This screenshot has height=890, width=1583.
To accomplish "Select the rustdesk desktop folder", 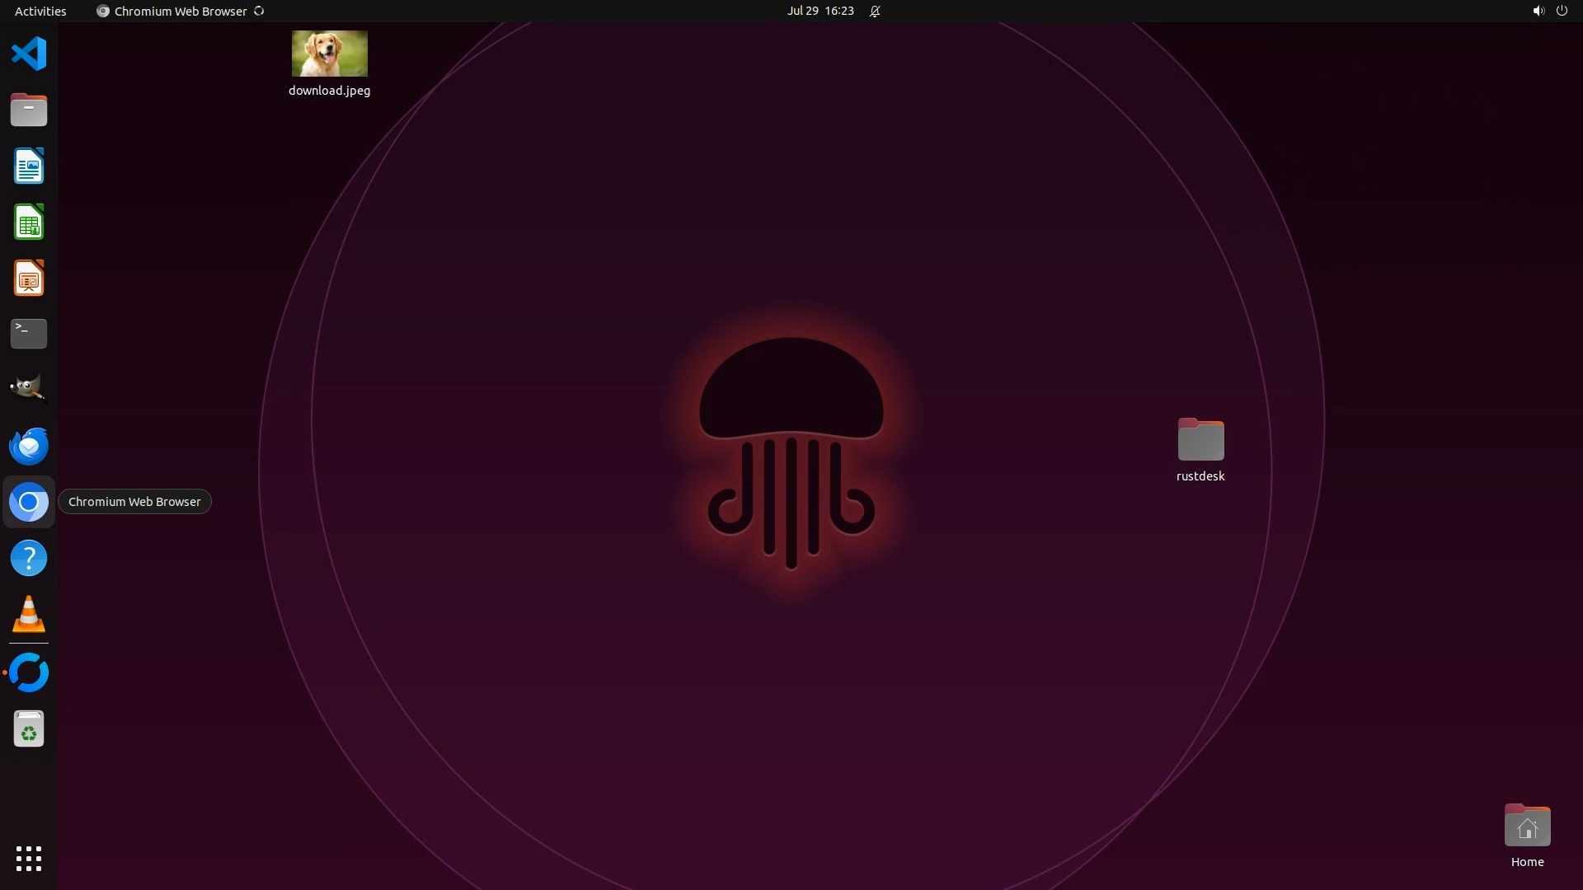I will 1200,440.
